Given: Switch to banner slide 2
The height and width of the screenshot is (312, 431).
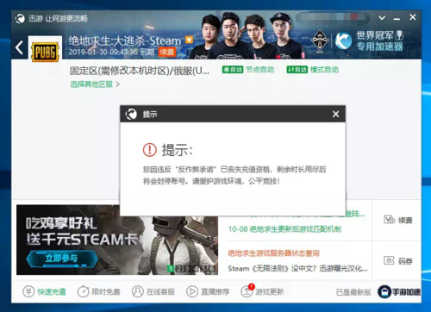Looking at the screenshot, I should (x=178, y=269).
